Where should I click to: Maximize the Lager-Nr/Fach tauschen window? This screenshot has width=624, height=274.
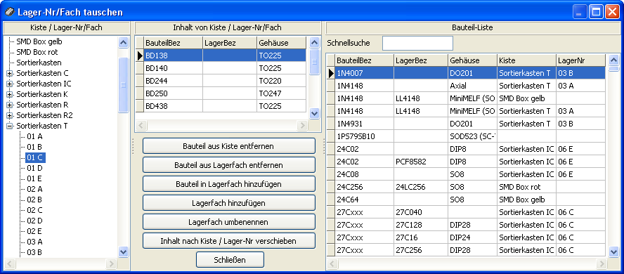pos(596,12)
